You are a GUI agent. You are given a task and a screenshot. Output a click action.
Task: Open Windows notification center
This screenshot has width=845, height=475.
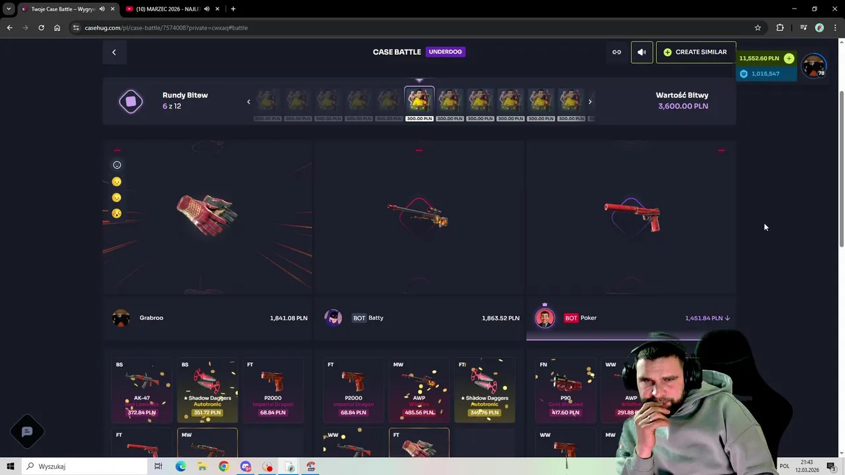[831, 466]
